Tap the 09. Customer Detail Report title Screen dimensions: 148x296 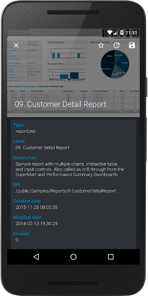coord(60,104)
